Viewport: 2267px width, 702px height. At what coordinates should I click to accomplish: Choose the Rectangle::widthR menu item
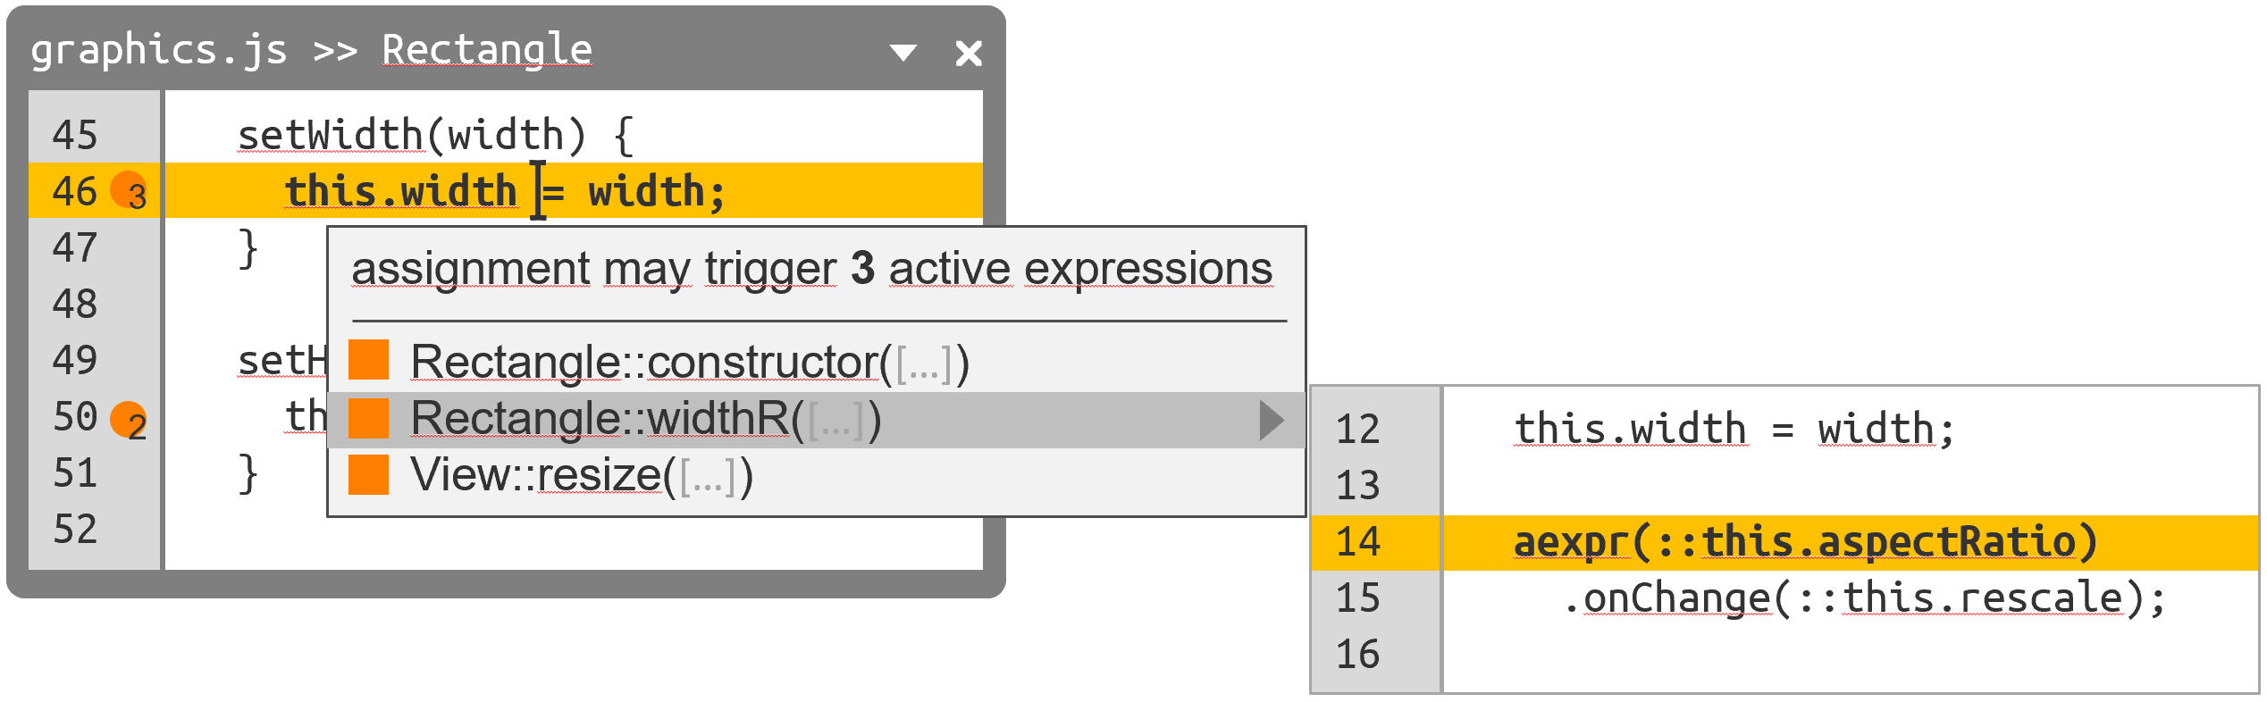point(645,419)
